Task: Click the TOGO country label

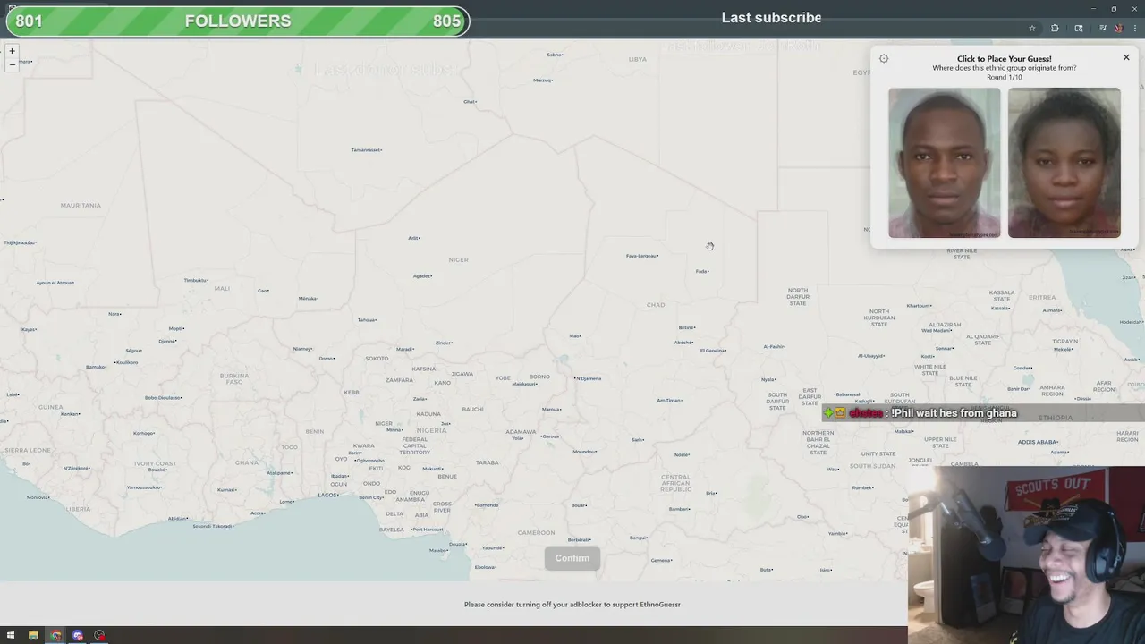Action: [x=289, y=447]
